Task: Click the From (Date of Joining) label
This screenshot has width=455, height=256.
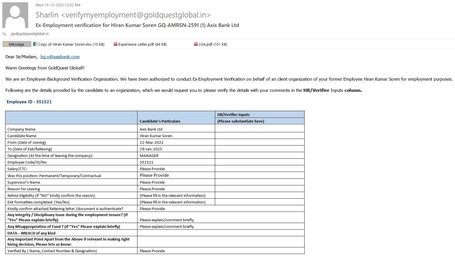Action: [x=27, y=143]
